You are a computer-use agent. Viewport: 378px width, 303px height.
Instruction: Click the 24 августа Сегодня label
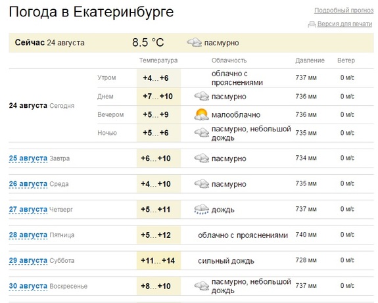[41, 106]
